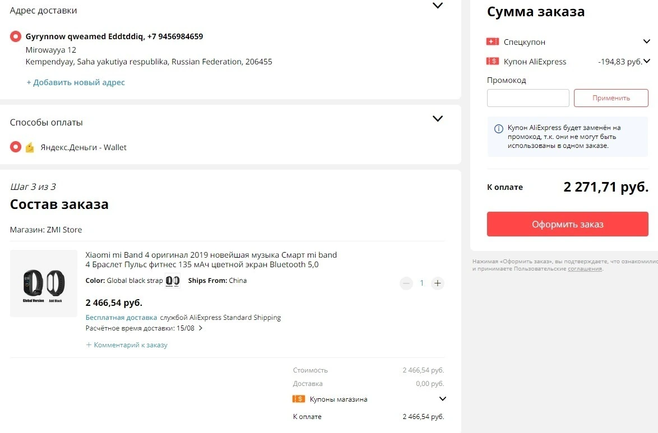
Task: Expand the Спецкупон dropdown
Action: coord(646,41)
